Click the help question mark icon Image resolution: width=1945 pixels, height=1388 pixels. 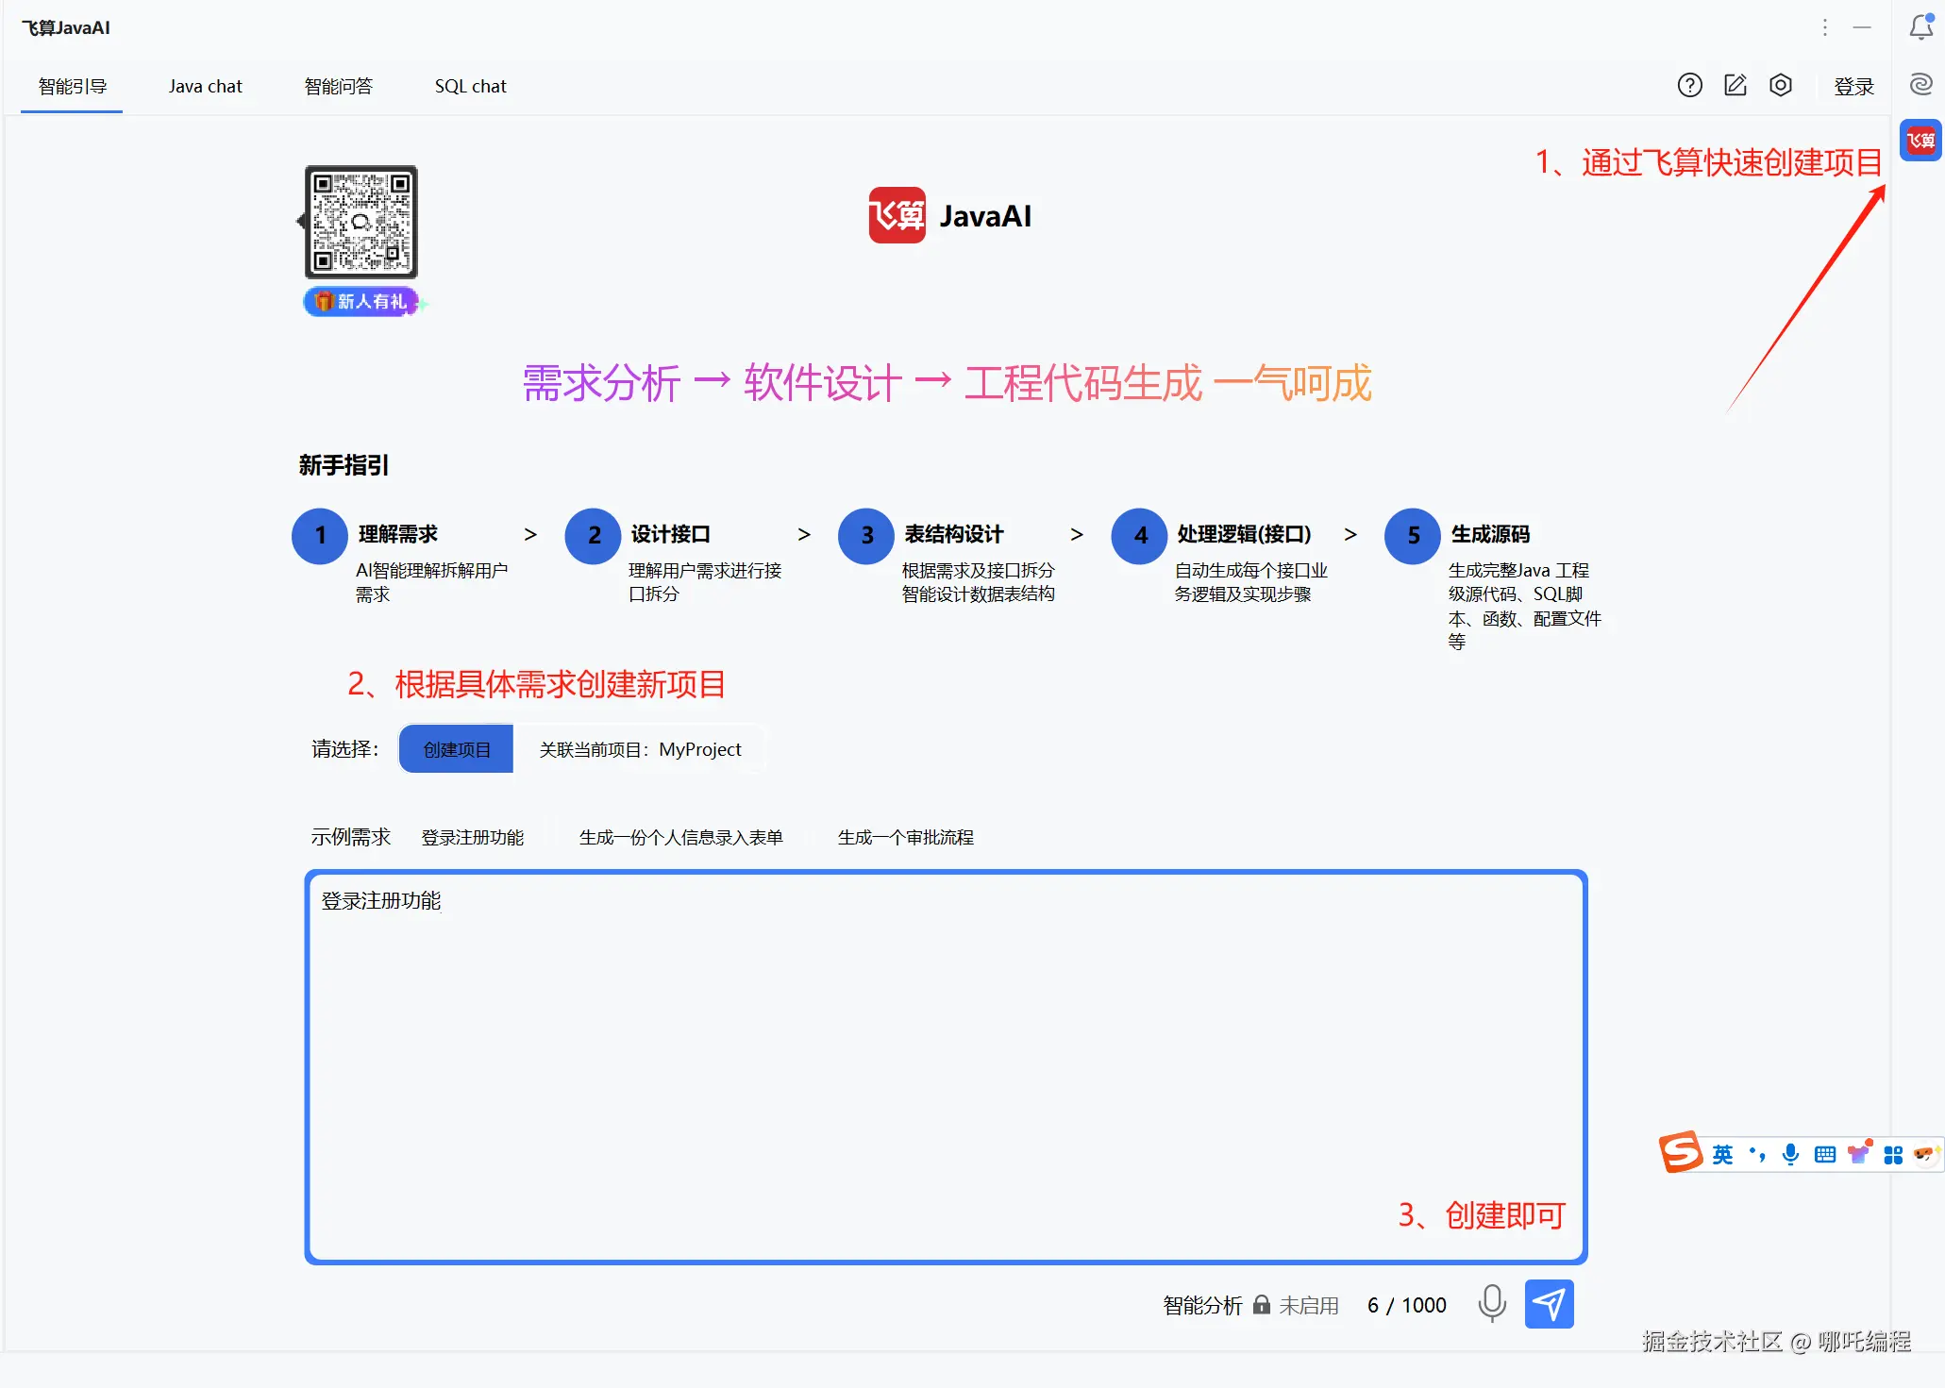pos(1689,86)
